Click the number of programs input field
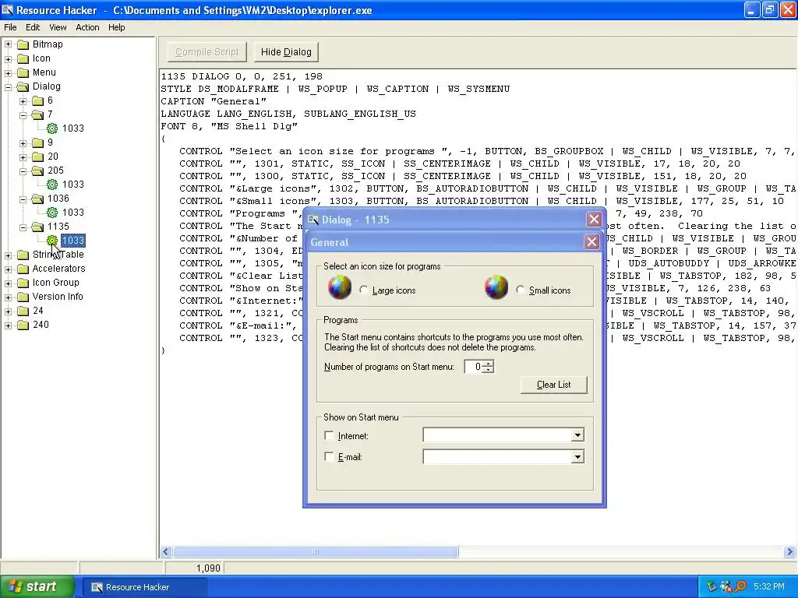 474,367
